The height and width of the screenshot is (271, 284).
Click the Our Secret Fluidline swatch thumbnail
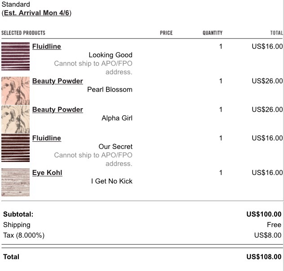[x=15, y=148]
